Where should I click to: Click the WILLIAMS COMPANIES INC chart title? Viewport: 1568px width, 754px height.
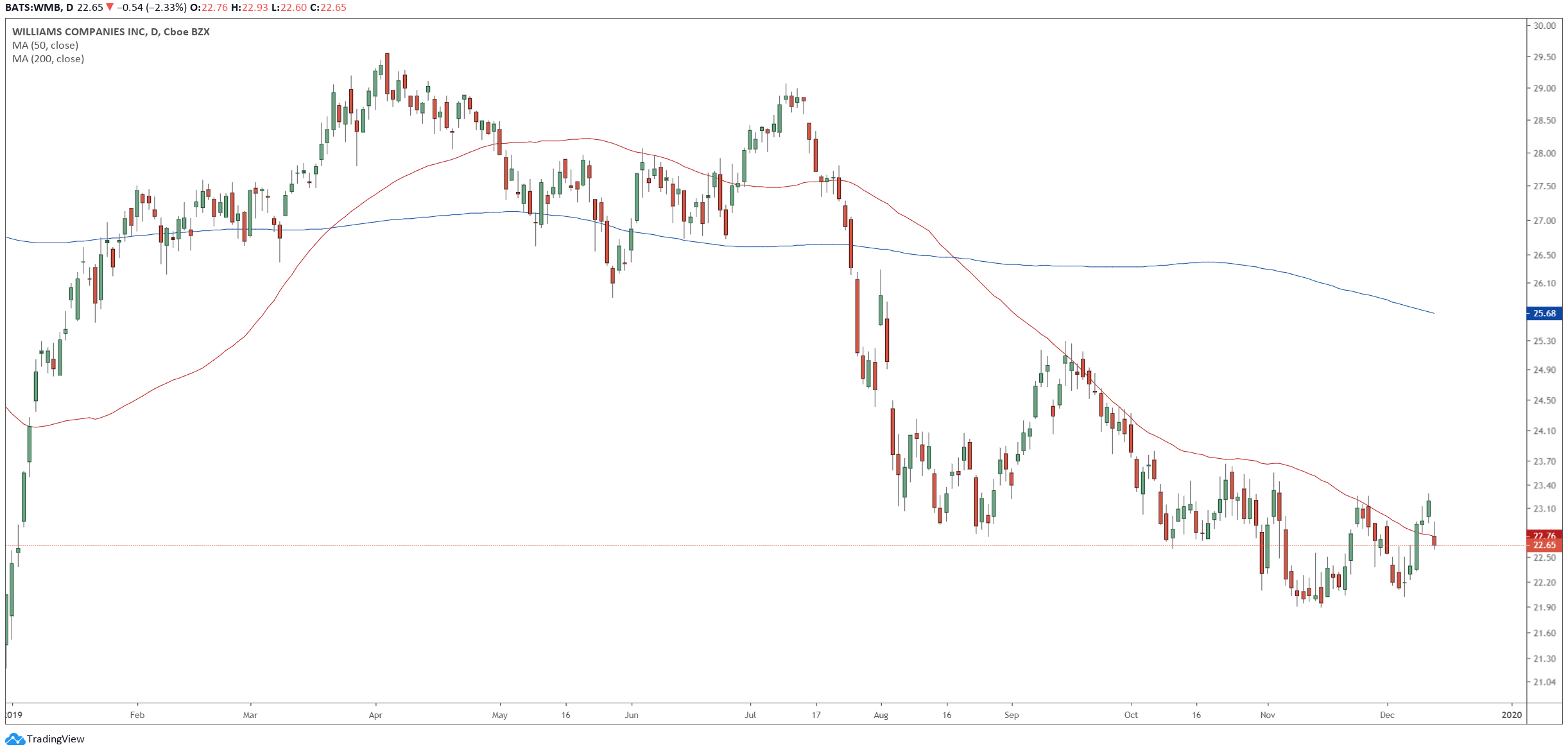tap(111, 32)
